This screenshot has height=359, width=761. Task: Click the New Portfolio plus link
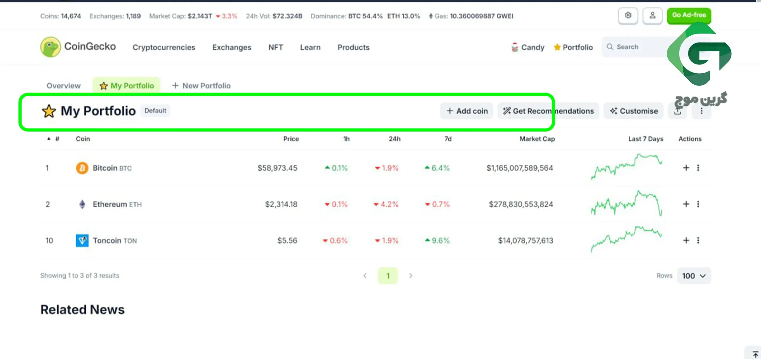pos(202,86)
